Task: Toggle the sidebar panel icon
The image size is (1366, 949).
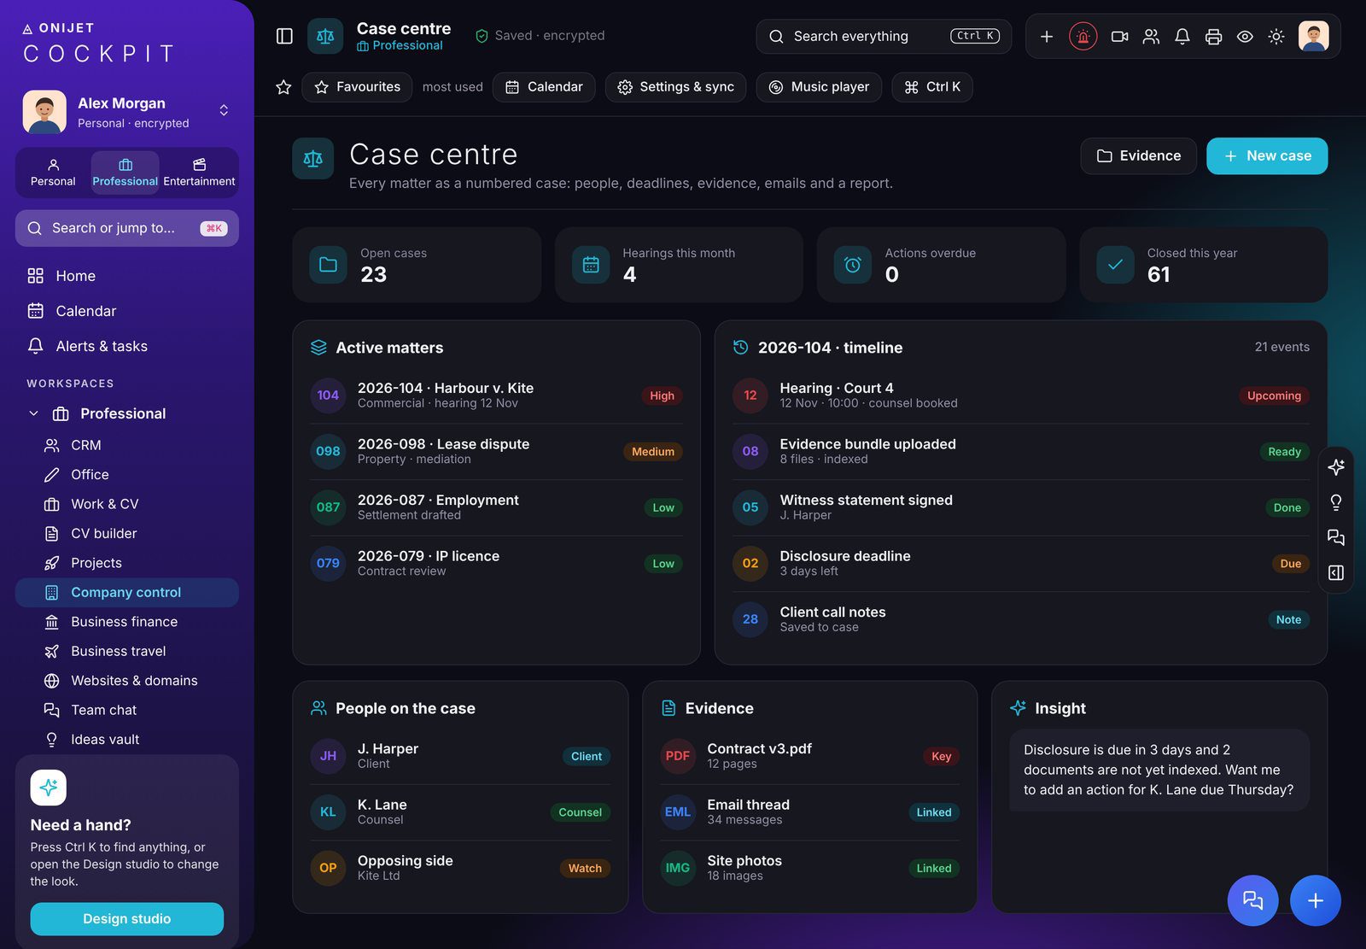Action: click(284, 36)
